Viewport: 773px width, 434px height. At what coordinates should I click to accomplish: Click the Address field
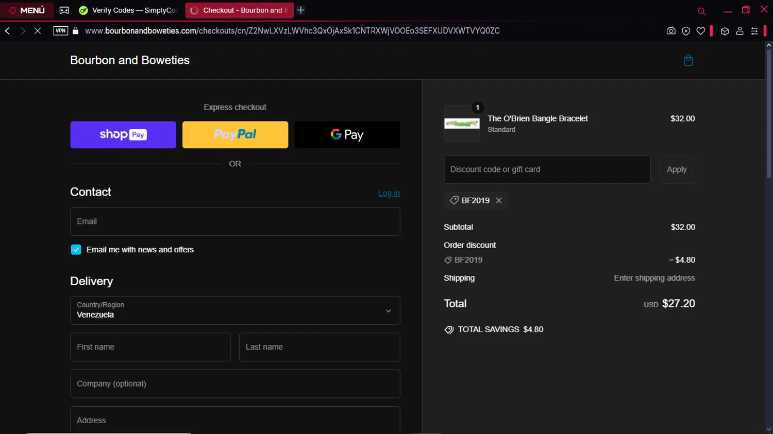pos(235,420)
